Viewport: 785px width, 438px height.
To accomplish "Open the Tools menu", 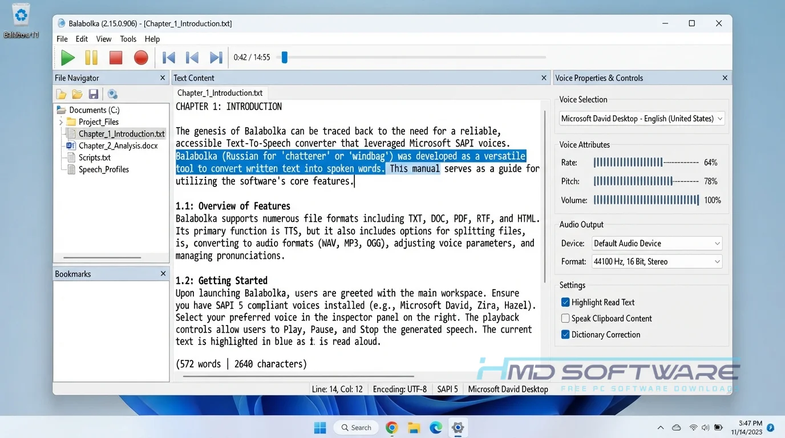I will (x=128, y=39).
